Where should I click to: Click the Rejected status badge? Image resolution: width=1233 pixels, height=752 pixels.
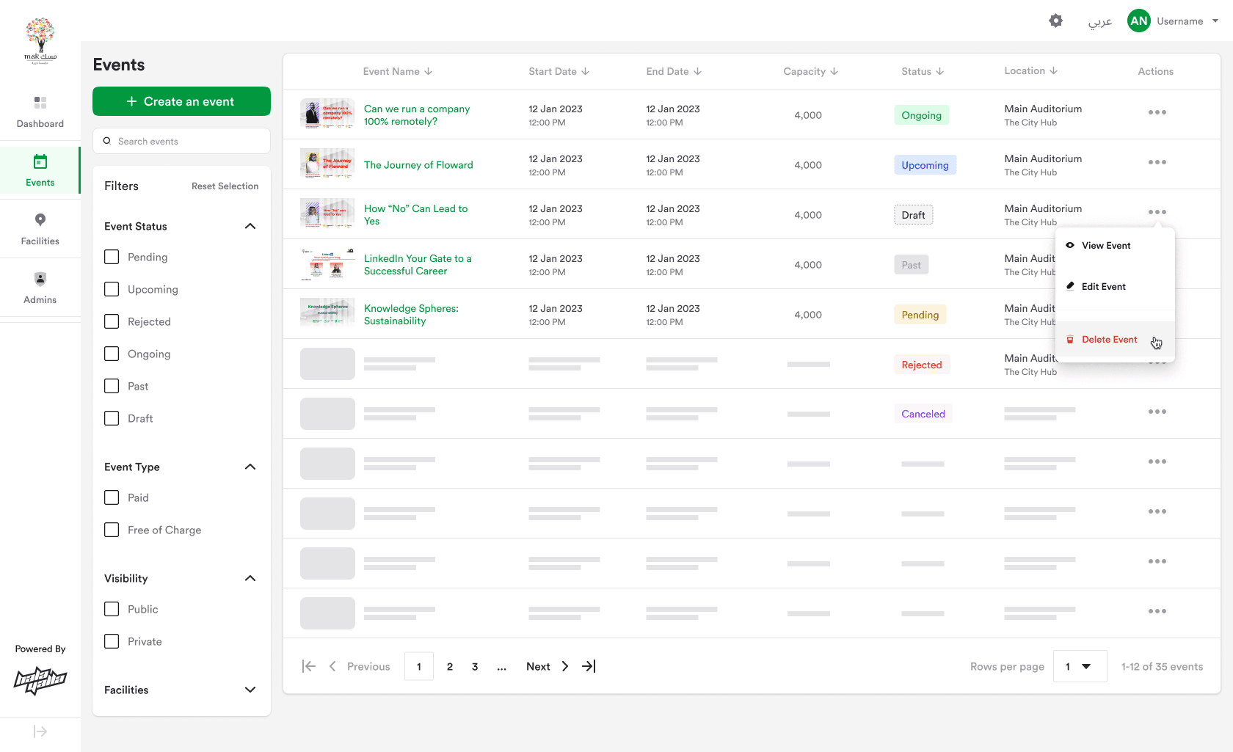(921, 365)
